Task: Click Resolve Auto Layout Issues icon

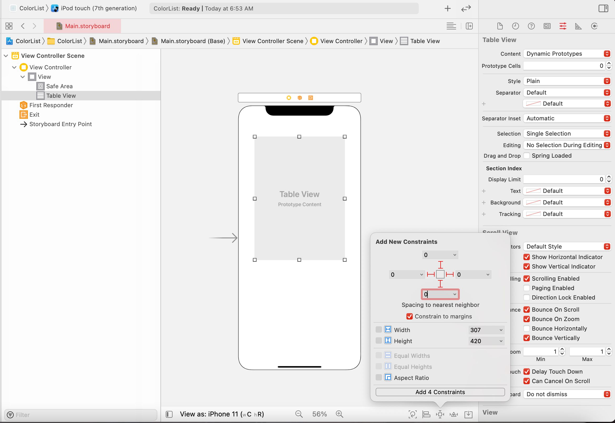Action: coord(454,414)
